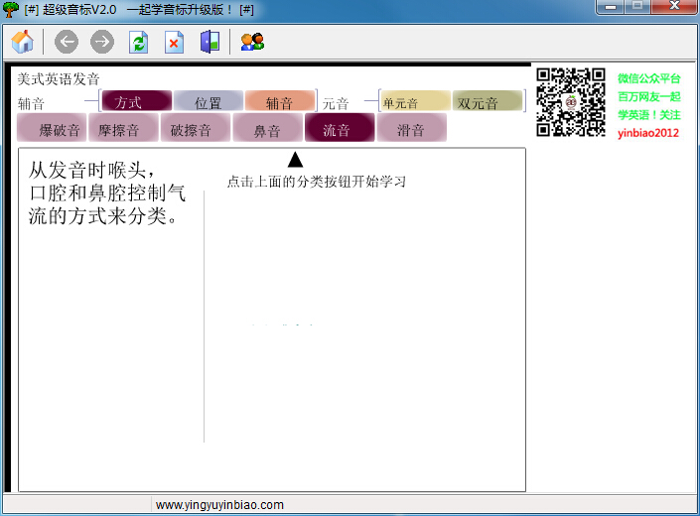Go back with the left arrow
The height and width of the screenshot is (516, 700).
[67, 42]
